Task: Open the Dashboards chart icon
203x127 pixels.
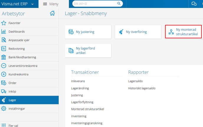Action: coord(4,32)
